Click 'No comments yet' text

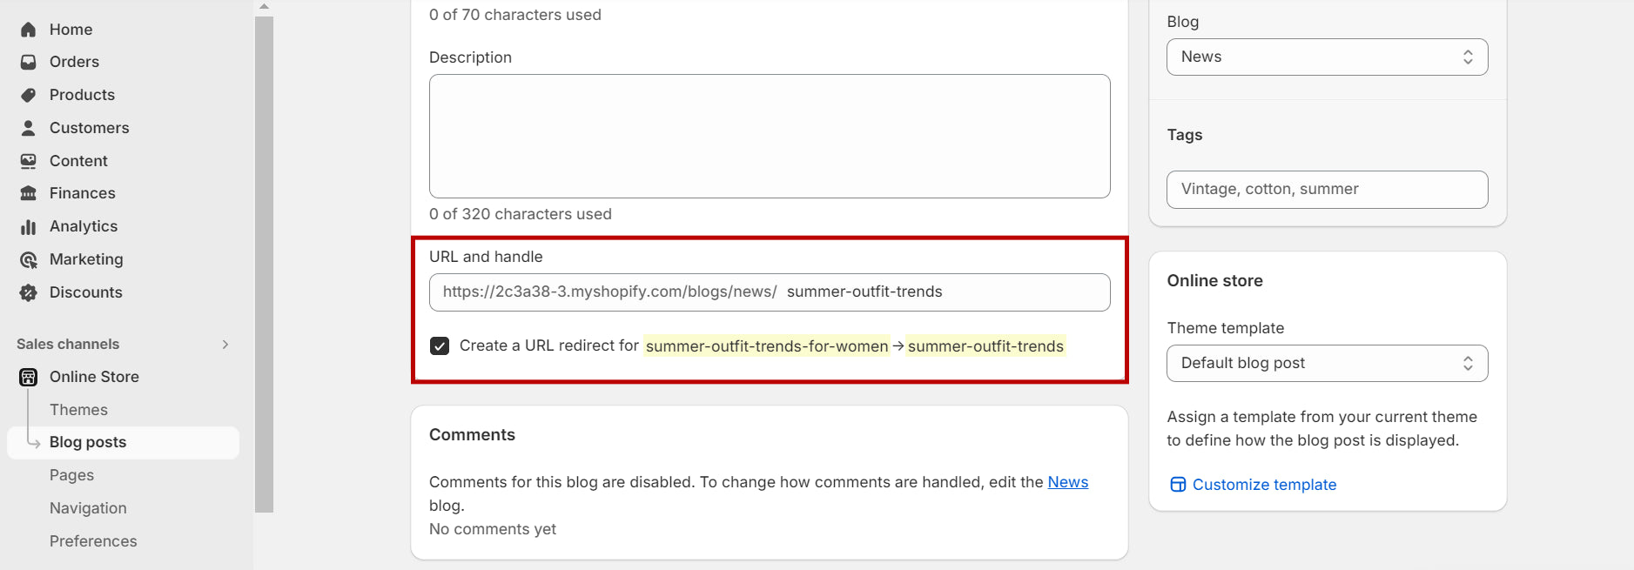(x=493, y=529)
